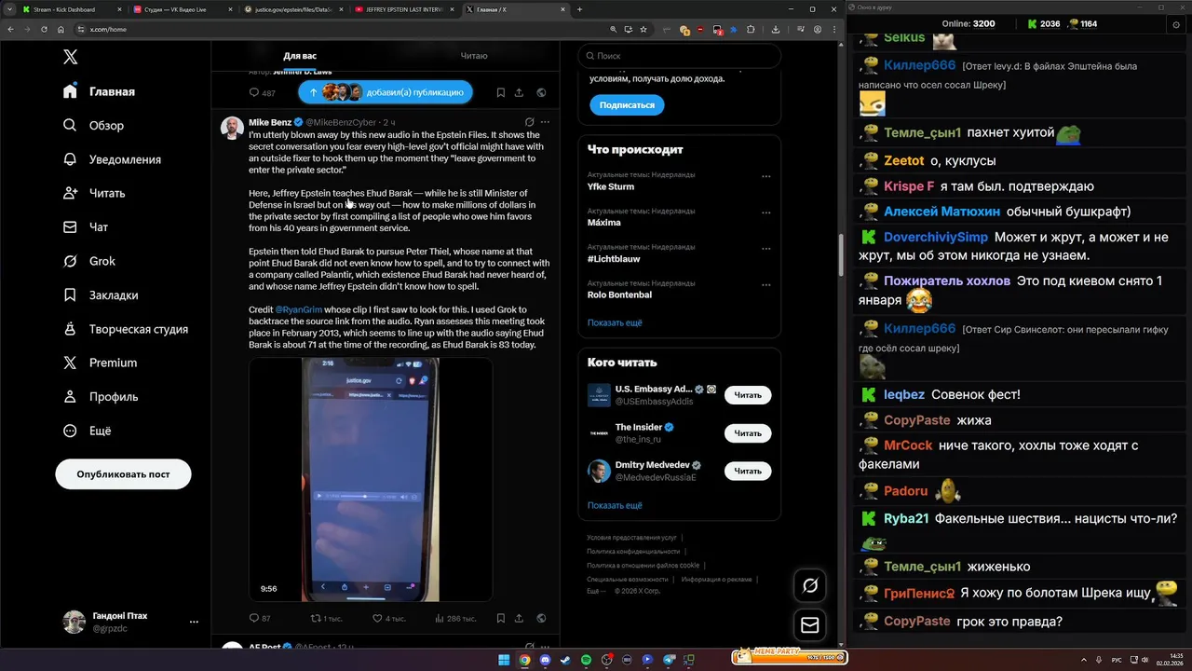Click Подписаться premium button
The height and width of the screenshot is (671, 1192).
pos(627,105)
